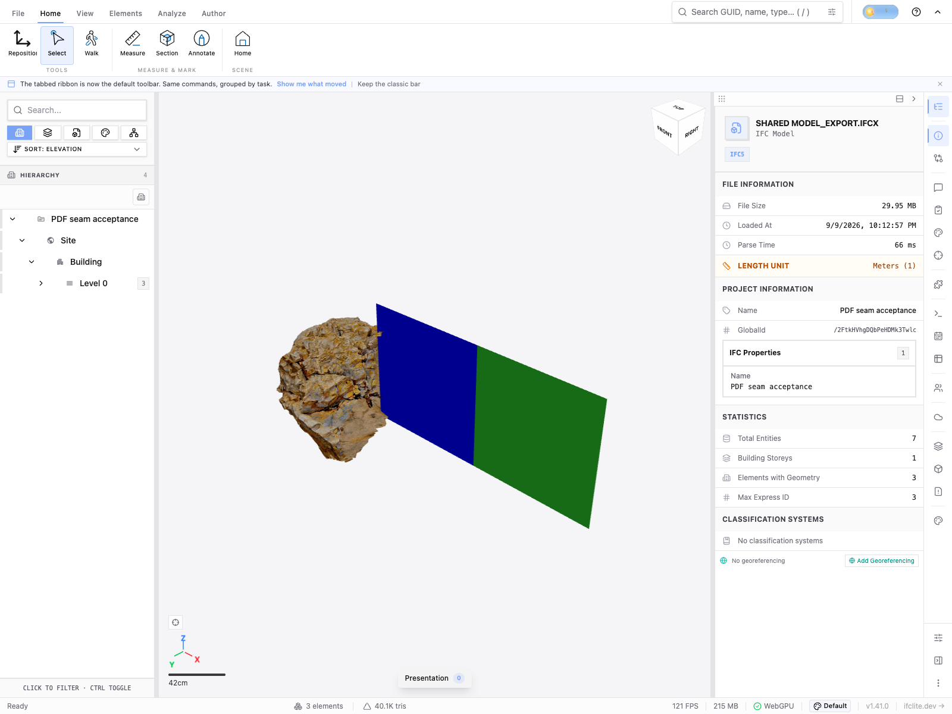Open the file-model tab in left panel

[77, 133]
